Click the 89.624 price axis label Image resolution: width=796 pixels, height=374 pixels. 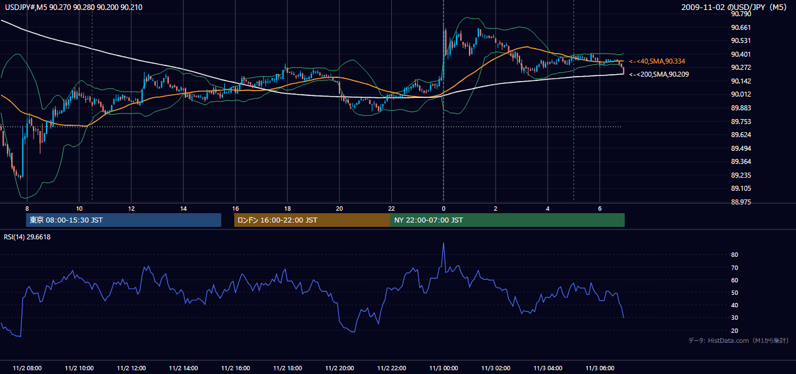(741, 135)
